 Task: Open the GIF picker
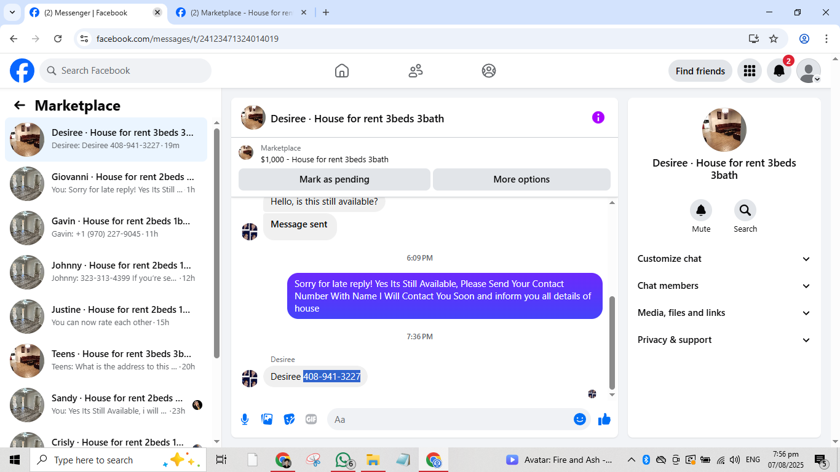[x=311, y=419]
